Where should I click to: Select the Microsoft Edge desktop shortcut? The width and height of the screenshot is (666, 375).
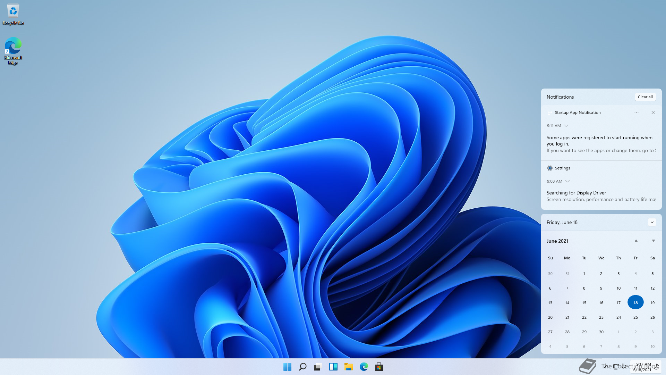[13, 51]
